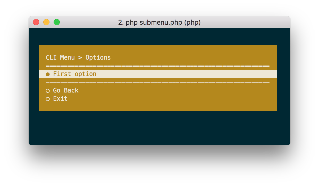Click the empty radio circle beside Exit

pos(48,99)
